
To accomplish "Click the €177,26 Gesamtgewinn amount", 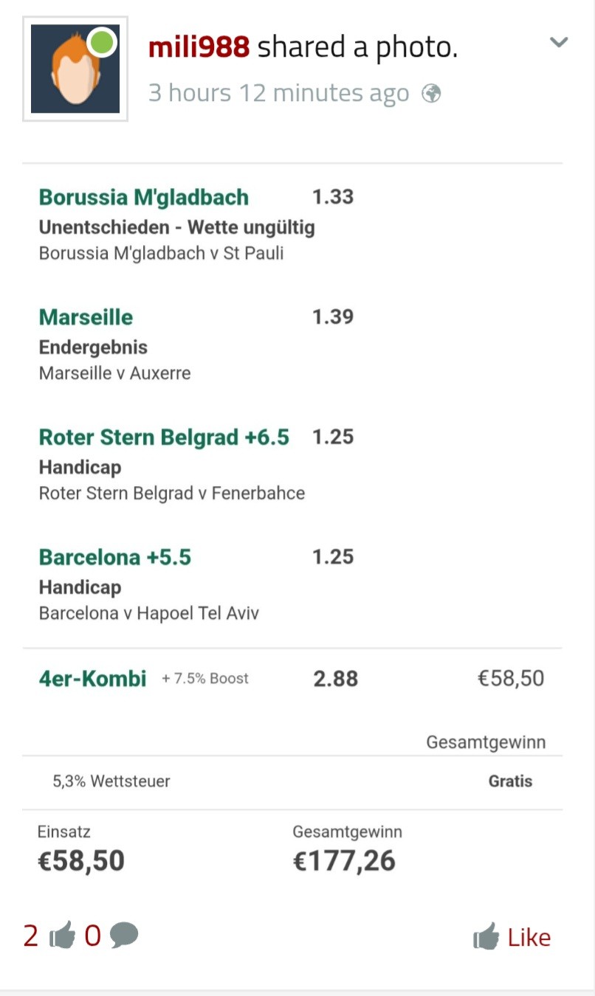I will pos(344,861).
